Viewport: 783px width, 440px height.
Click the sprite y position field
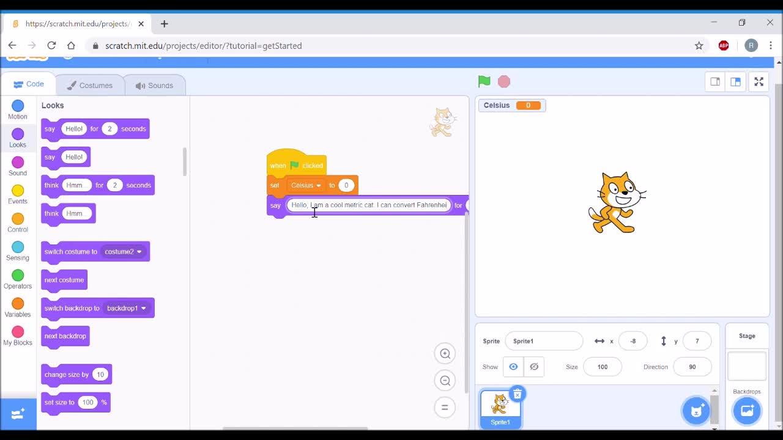697,341
